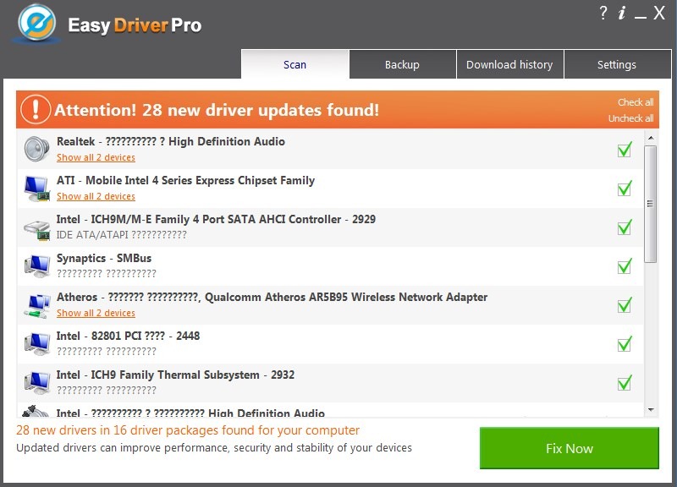Viewport: 677px width, 487px height.
Task: Expand Atheros's Show all 2 devices link
Action: click(96, 313)
